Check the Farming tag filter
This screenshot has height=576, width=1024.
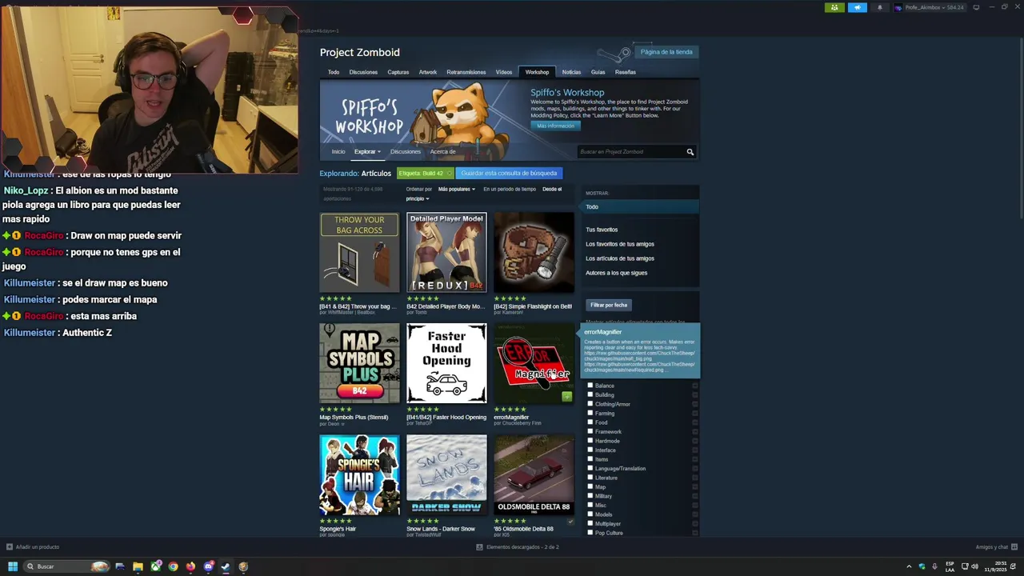(x=590, y=413)
